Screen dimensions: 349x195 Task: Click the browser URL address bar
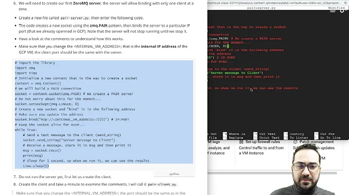274,3
